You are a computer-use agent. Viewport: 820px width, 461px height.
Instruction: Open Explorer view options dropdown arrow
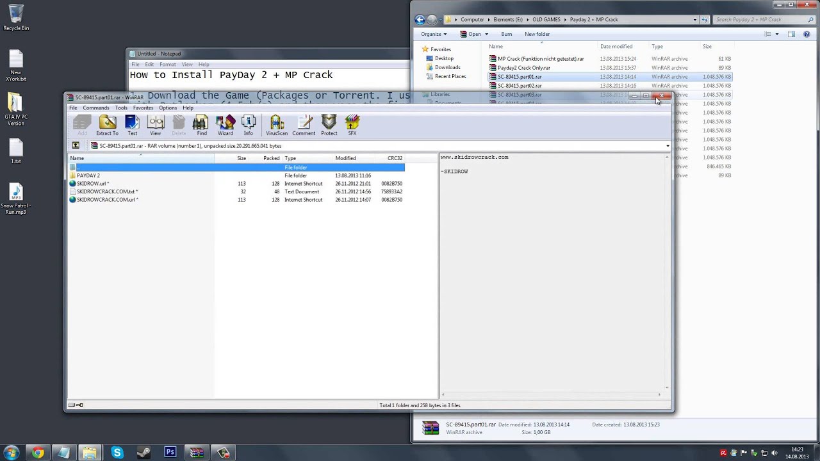pos(777,34)
